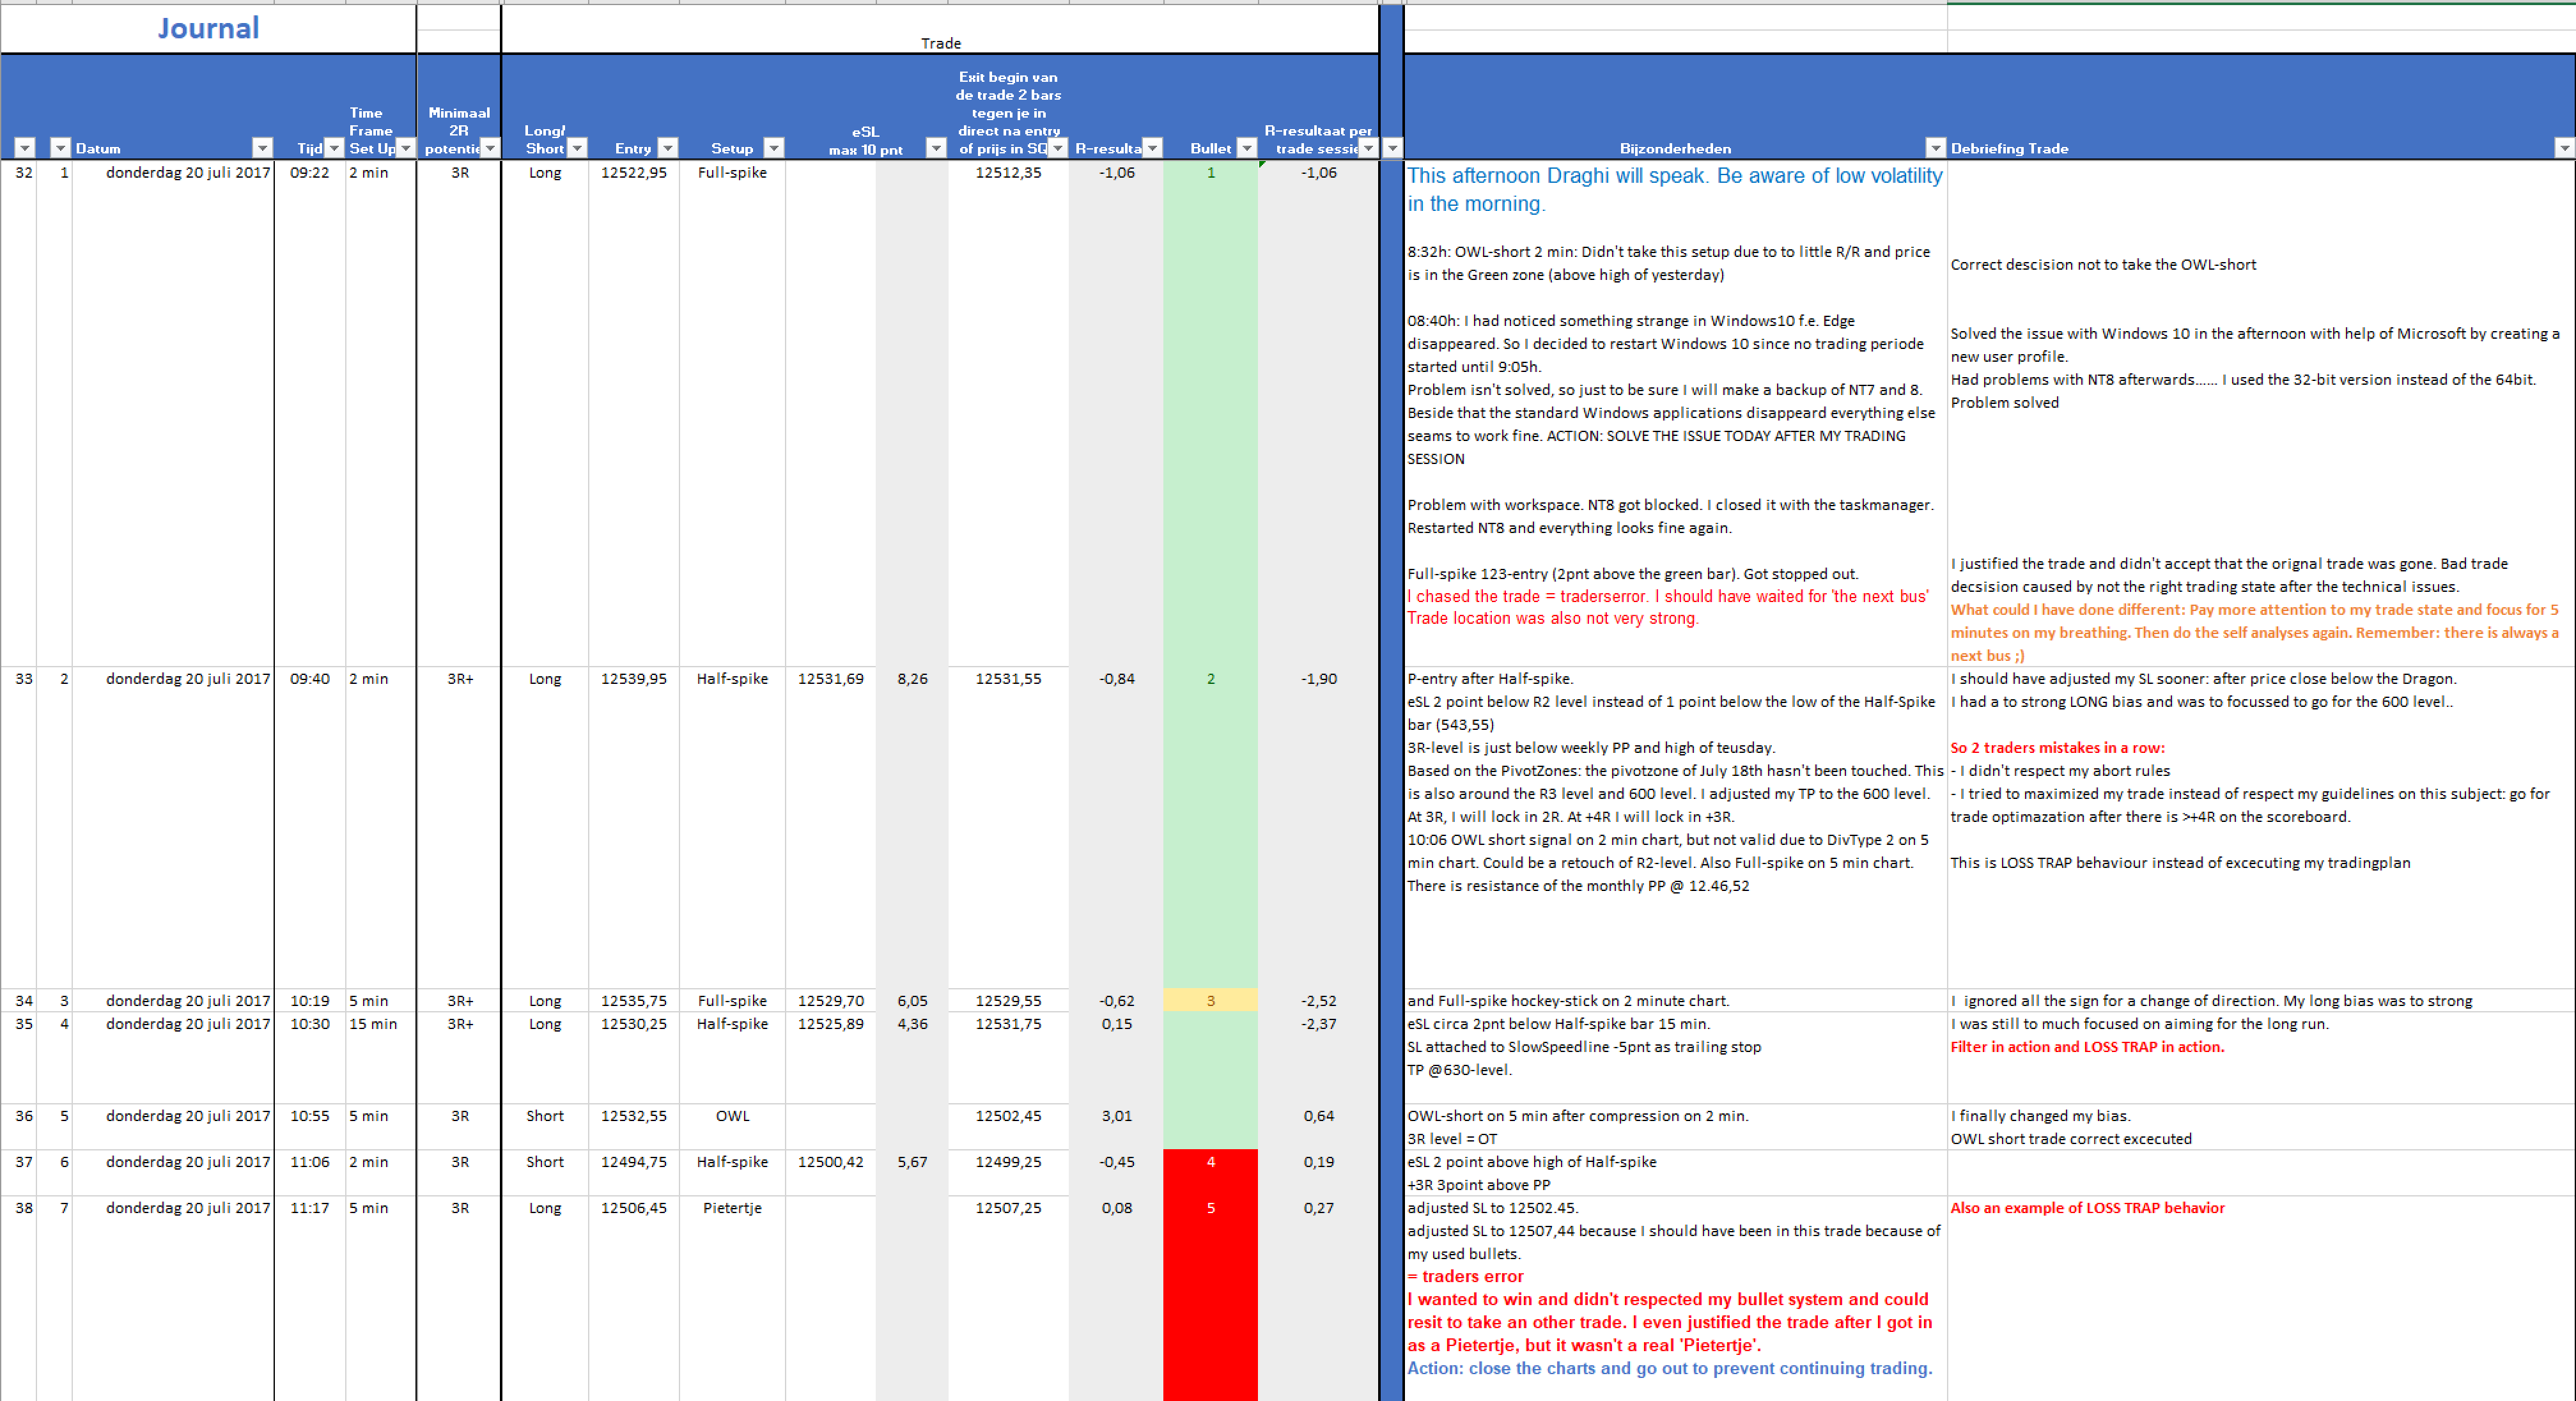Open the Long/Short column filter dropdown
2576x1401 pixels.
(577, 148)
